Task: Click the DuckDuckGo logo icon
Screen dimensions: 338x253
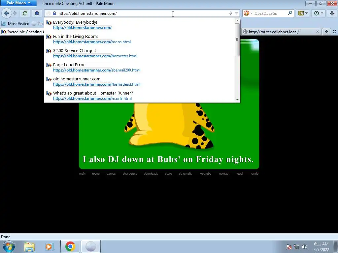Action: pos(246,13)
